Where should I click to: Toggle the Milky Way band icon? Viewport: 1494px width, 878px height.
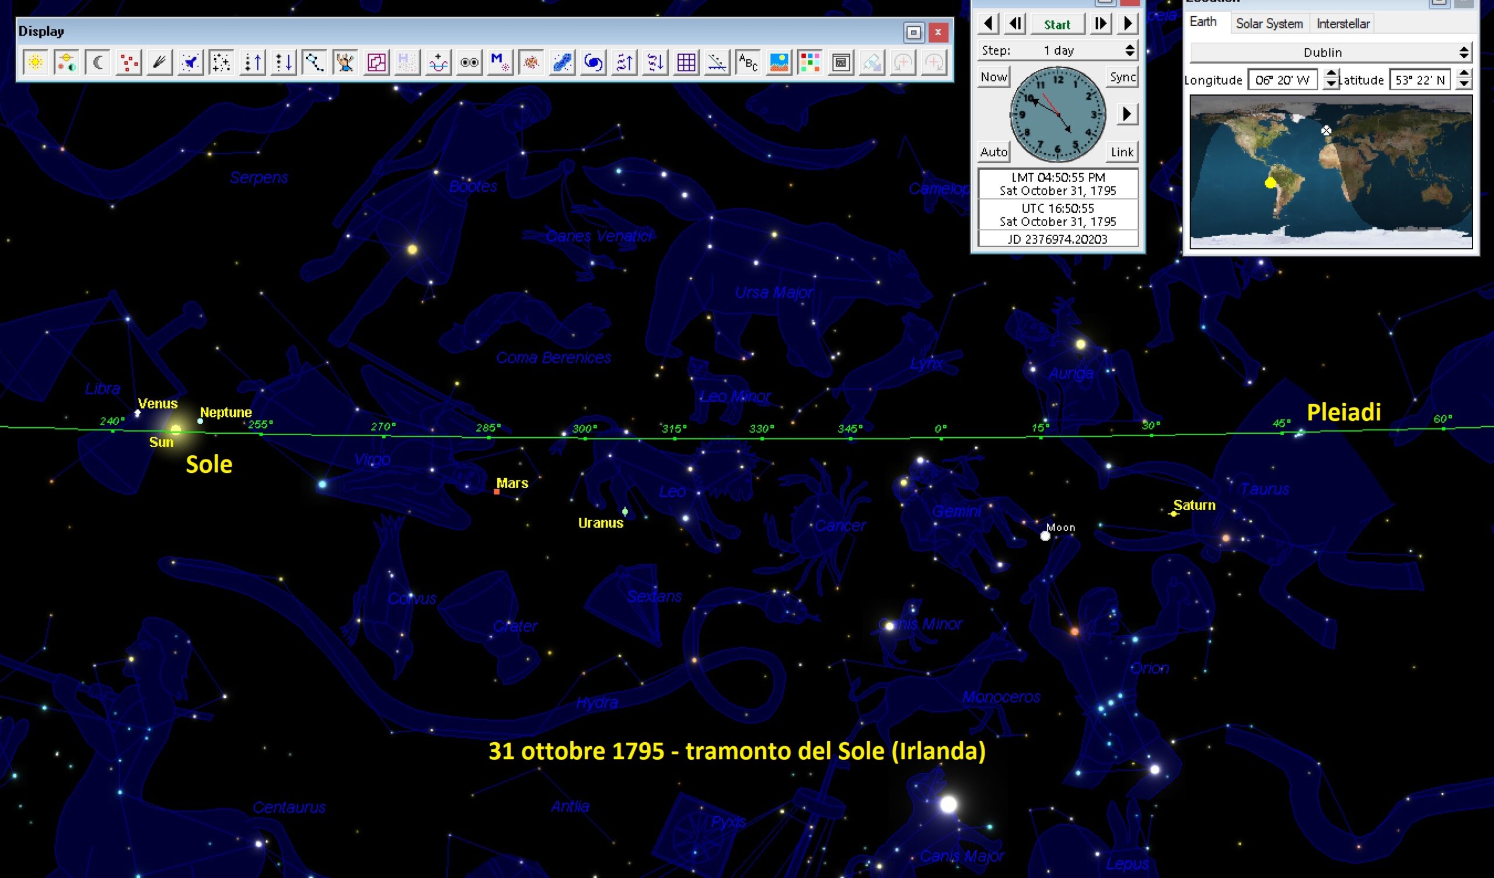click(561, 62)
